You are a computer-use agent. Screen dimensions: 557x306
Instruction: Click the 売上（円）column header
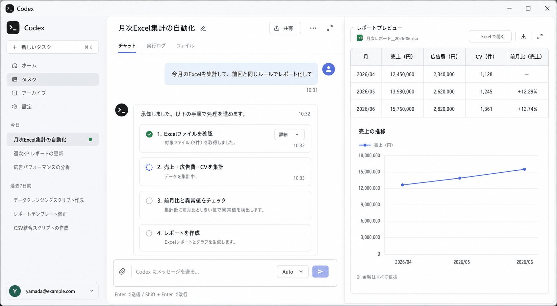tap(402, 57)
